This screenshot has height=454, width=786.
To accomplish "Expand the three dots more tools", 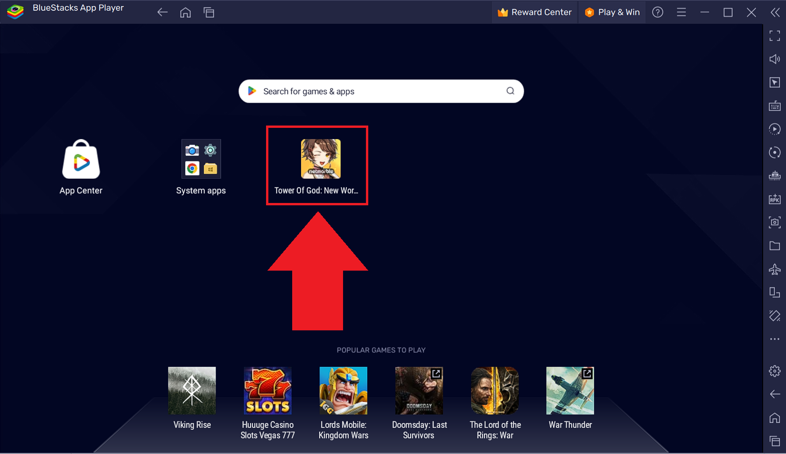I will click(x=774, y=339).
